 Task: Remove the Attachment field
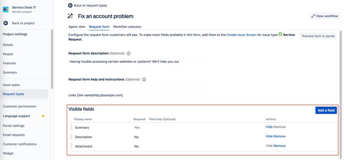[x=279, y=146]
